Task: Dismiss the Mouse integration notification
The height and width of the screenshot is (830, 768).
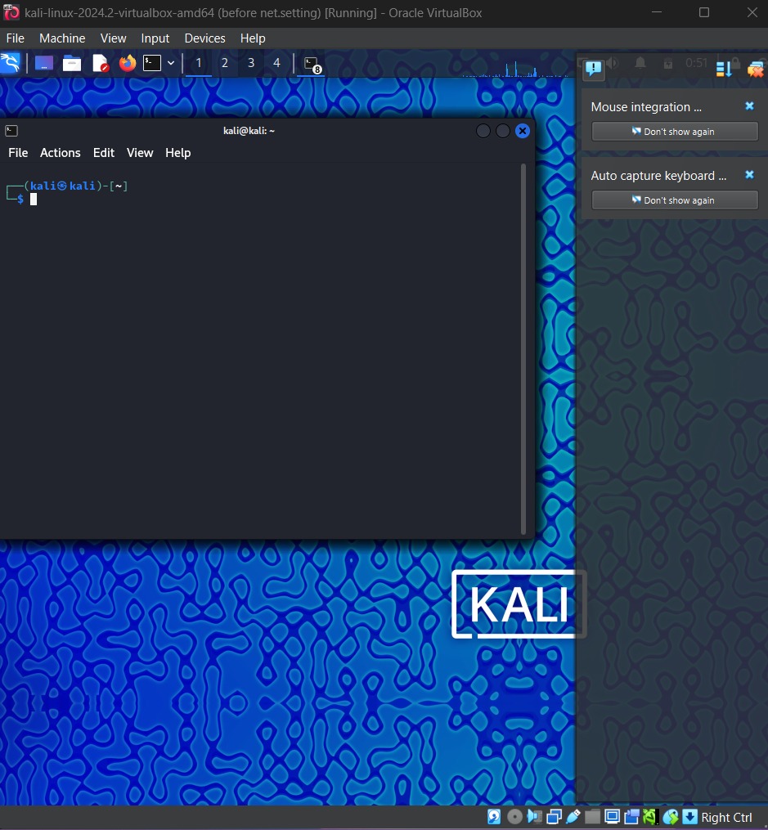Action: [749, 105]
